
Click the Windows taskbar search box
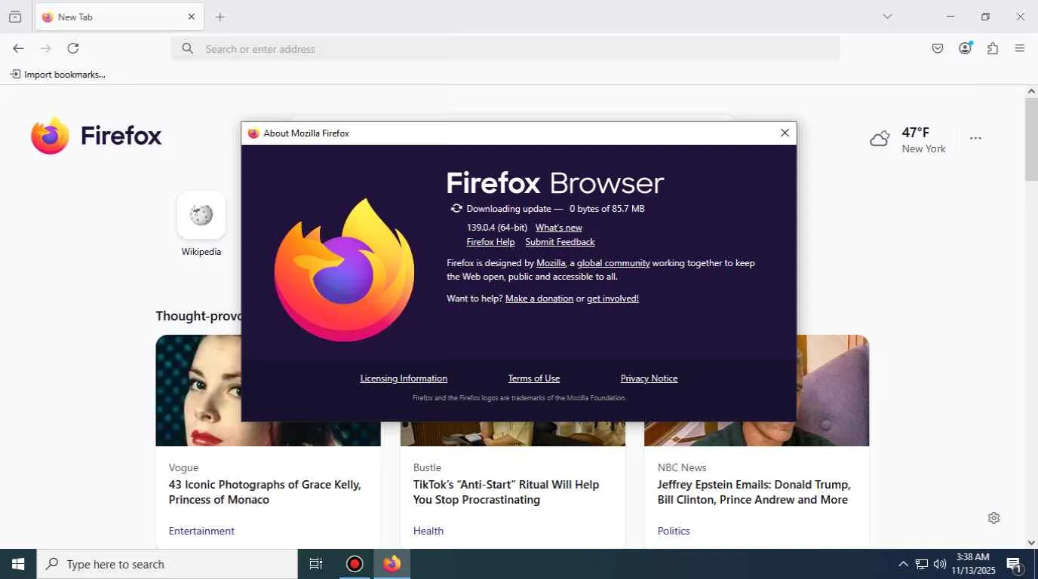click(167, 564)
